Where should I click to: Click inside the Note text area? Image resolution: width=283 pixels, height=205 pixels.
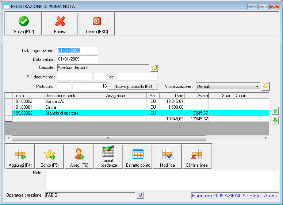click(x=162, y=180)
